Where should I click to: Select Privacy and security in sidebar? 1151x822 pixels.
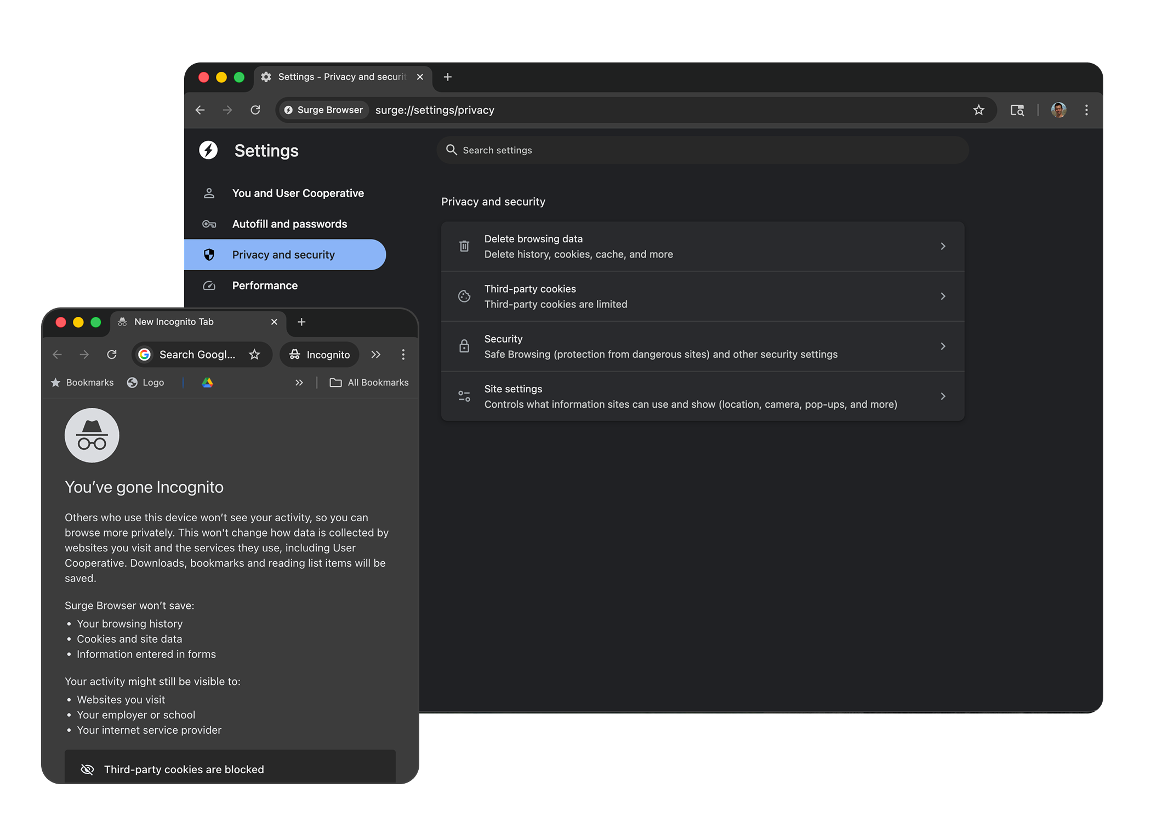click(285, 255)
